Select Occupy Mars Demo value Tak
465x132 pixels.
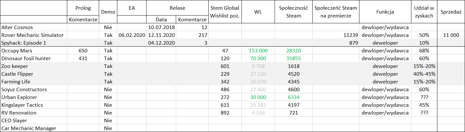[108, 51]
